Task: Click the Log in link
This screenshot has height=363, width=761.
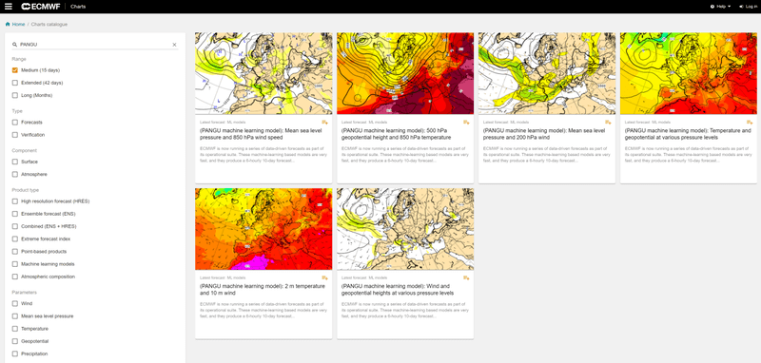Action: tap(748, 7)
